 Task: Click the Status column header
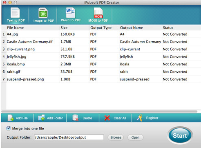(181, 28)
